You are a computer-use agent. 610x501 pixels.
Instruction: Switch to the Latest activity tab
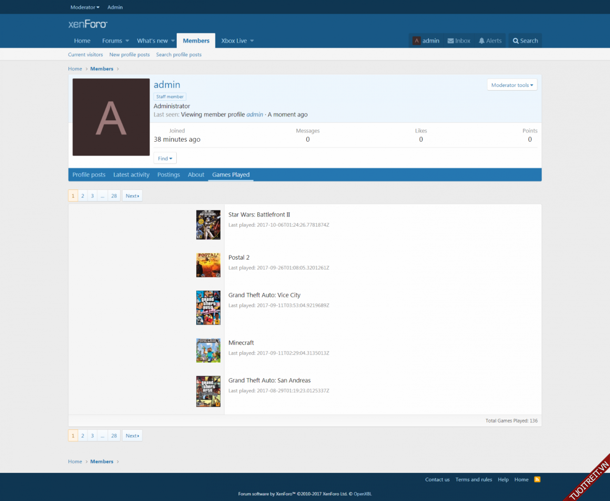click(x=131, y=175)
